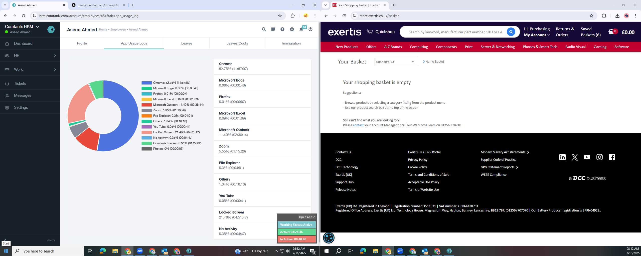Open File Explorer in right taskbar
Image resolution: width=641 pixels, height=256 pixels.
coord(375,251)
